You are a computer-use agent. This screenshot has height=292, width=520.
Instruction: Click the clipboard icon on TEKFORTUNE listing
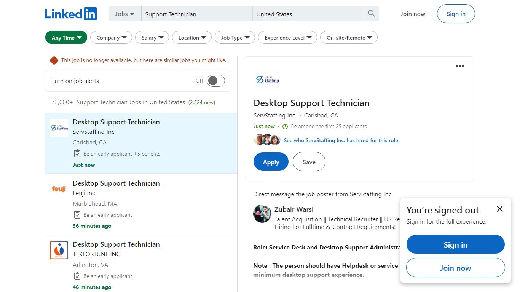coord(77,276)
